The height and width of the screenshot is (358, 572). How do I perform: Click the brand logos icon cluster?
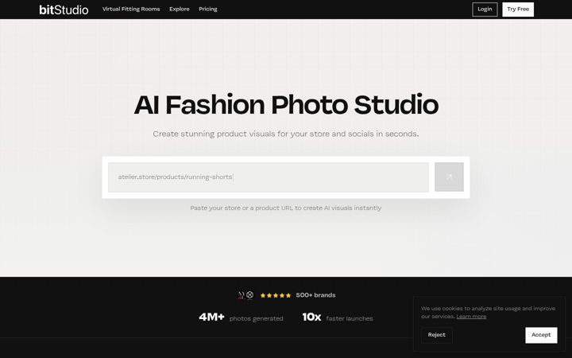tap(245, 295)
